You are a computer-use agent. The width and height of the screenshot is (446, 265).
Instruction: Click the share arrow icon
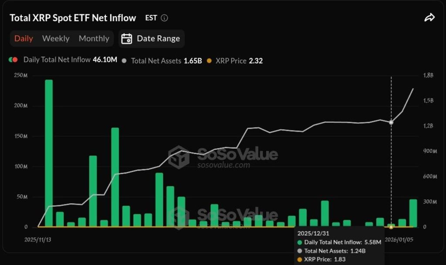pyautogui.click(x=429, y=18)
